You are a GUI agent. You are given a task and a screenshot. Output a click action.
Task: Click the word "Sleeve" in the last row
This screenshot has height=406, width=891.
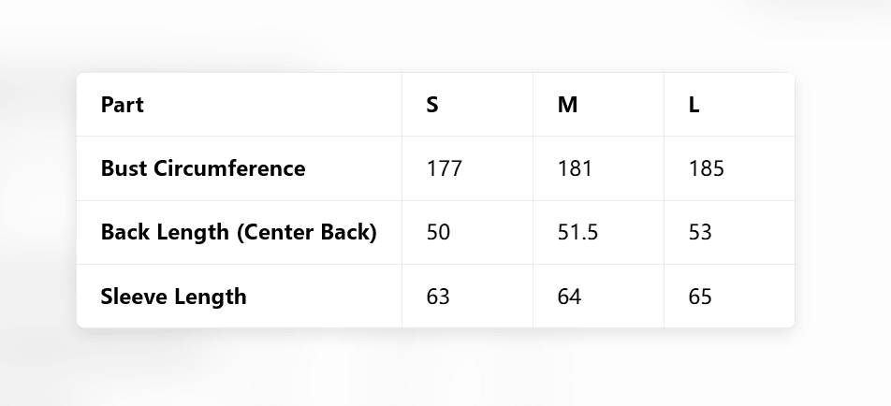[x=132, y=297]
